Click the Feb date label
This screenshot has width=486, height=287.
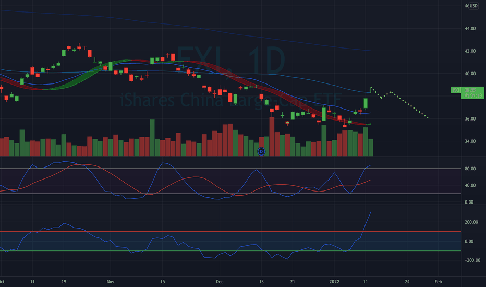[438, 282]
